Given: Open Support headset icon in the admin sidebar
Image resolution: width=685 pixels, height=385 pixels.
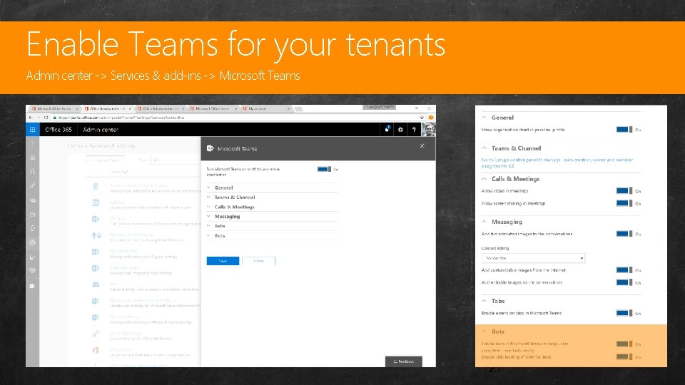Looking at the screenshot, I should (32, 228).
